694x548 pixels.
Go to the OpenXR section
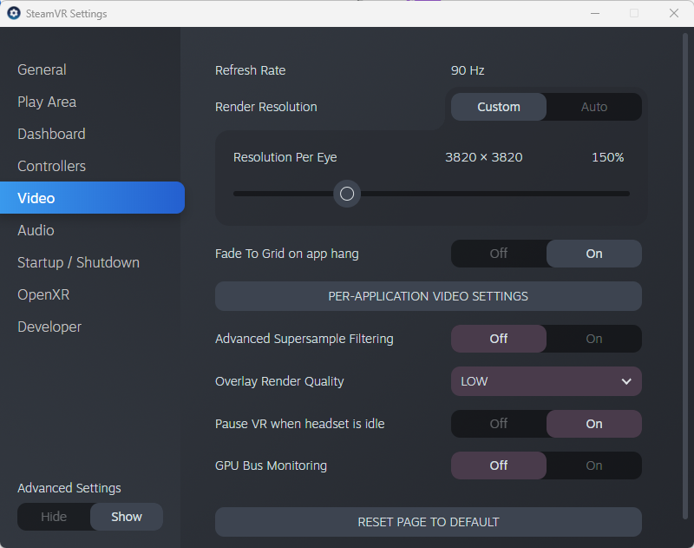point(43,294)
